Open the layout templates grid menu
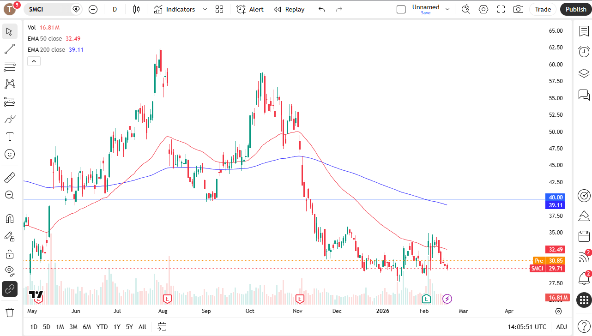592x336 pixels. click(219, 9)
